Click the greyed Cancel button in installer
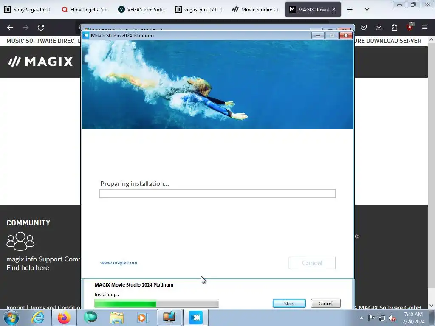Viewport: 435px width, 326px height. click(x=312, y=263)
